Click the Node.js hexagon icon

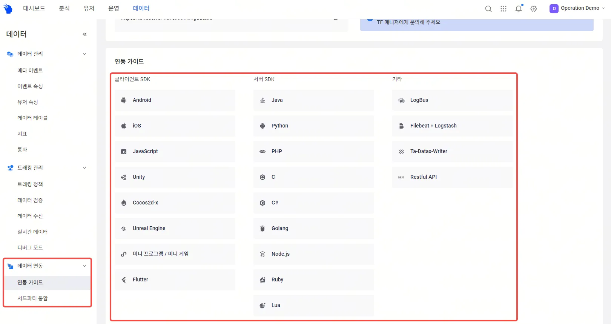(x=263, y=254)
